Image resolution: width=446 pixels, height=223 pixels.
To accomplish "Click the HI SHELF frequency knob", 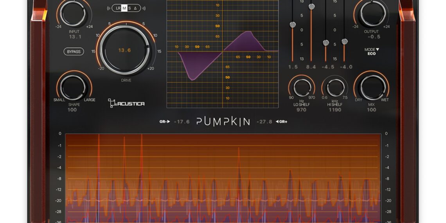I will pos(336,88).
